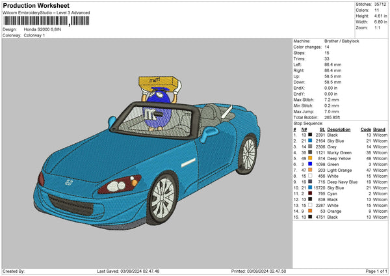Select the Sky Blue swatch with 2164 stitches
This screenshot has width=390, height=276.
coord(310,141)
